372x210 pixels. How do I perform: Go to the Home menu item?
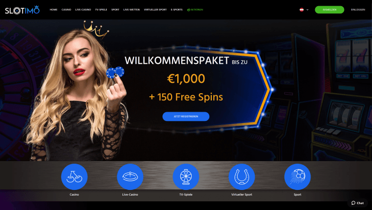54,10
